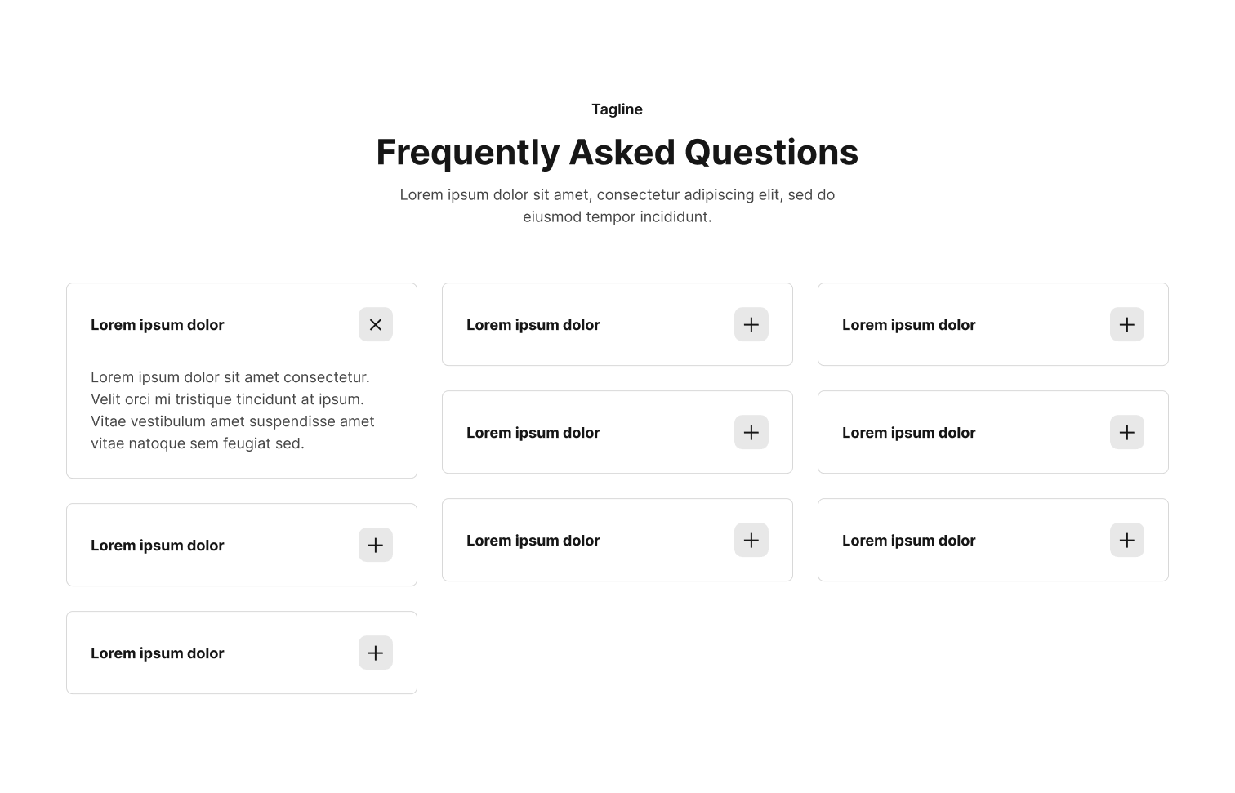The width and height of the screenshot is (1235, 793).
Task: Click plus icon on middle card of center column
Action: click(751, 432)
